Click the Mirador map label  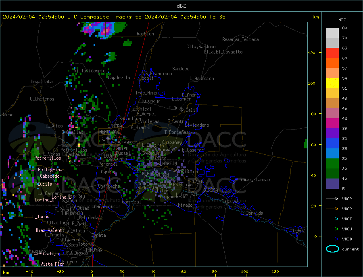[186, 205]
